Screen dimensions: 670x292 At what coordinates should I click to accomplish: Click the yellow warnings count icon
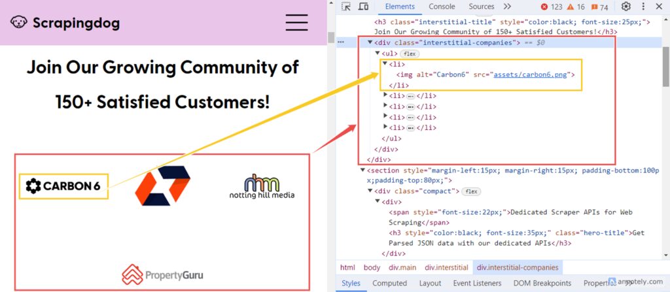[x=569, y=7]
